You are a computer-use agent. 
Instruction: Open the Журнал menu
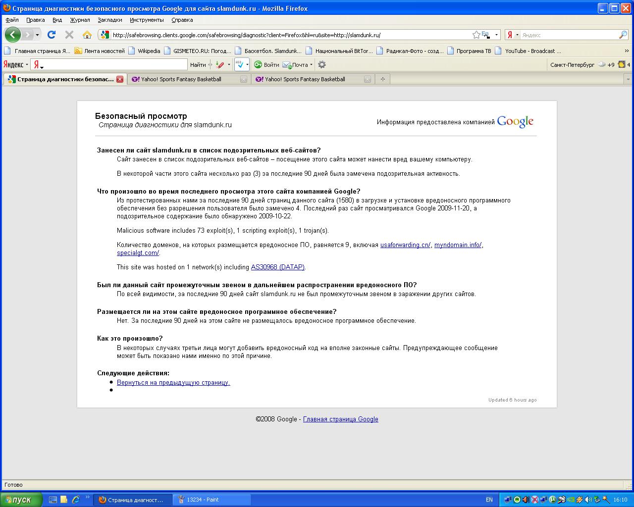point(80,20)
